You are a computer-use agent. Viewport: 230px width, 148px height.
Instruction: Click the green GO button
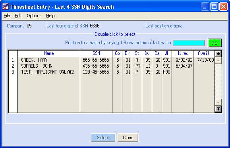(x=215, y=43)
